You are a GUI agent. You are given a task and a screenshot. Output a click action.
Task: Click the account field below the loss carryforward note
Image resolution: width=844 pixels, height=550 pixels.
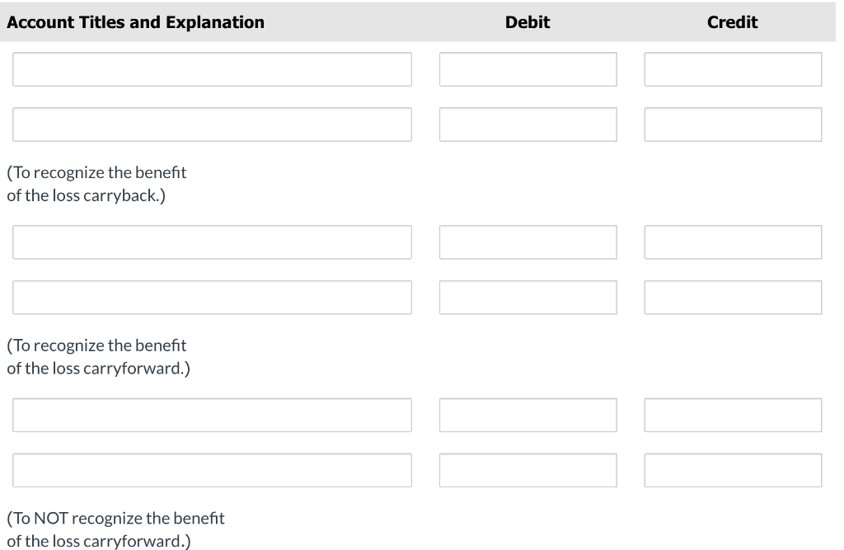212,415
